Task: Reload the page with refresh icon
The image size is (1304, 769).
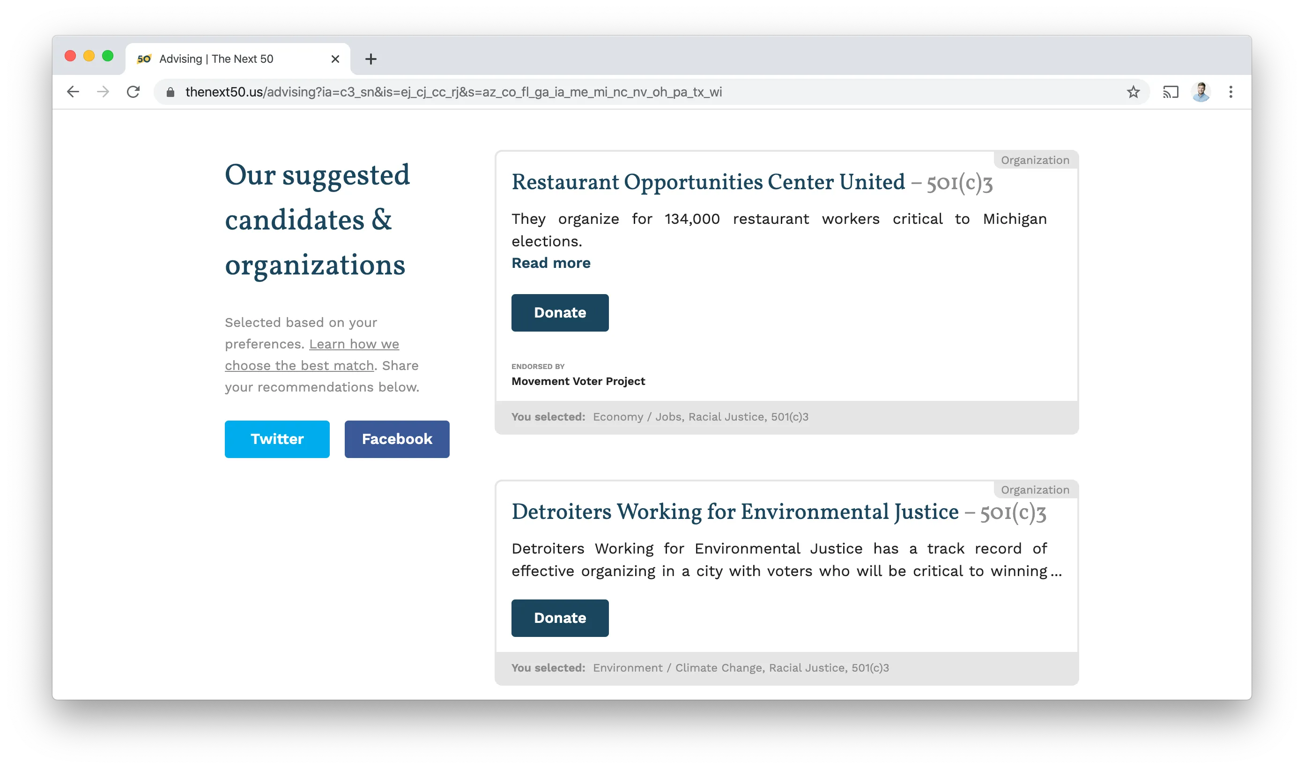Action: [133, 92]
